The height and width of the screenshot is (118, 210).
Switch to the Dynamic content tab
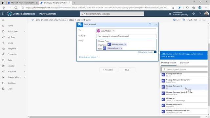point(169,63)
